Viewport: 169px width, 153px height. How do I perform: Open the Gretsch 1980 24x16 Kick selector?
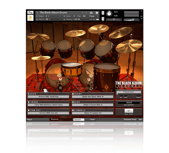coord(49,97)
